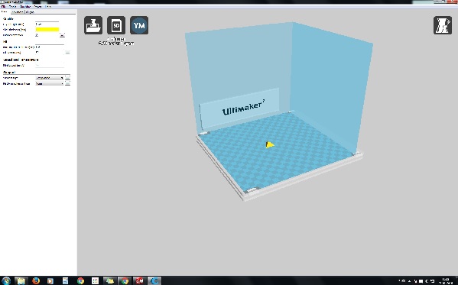Click the Bottom/Top thickness input field
This screenshot has width=458, height=285.
point(50,47)
